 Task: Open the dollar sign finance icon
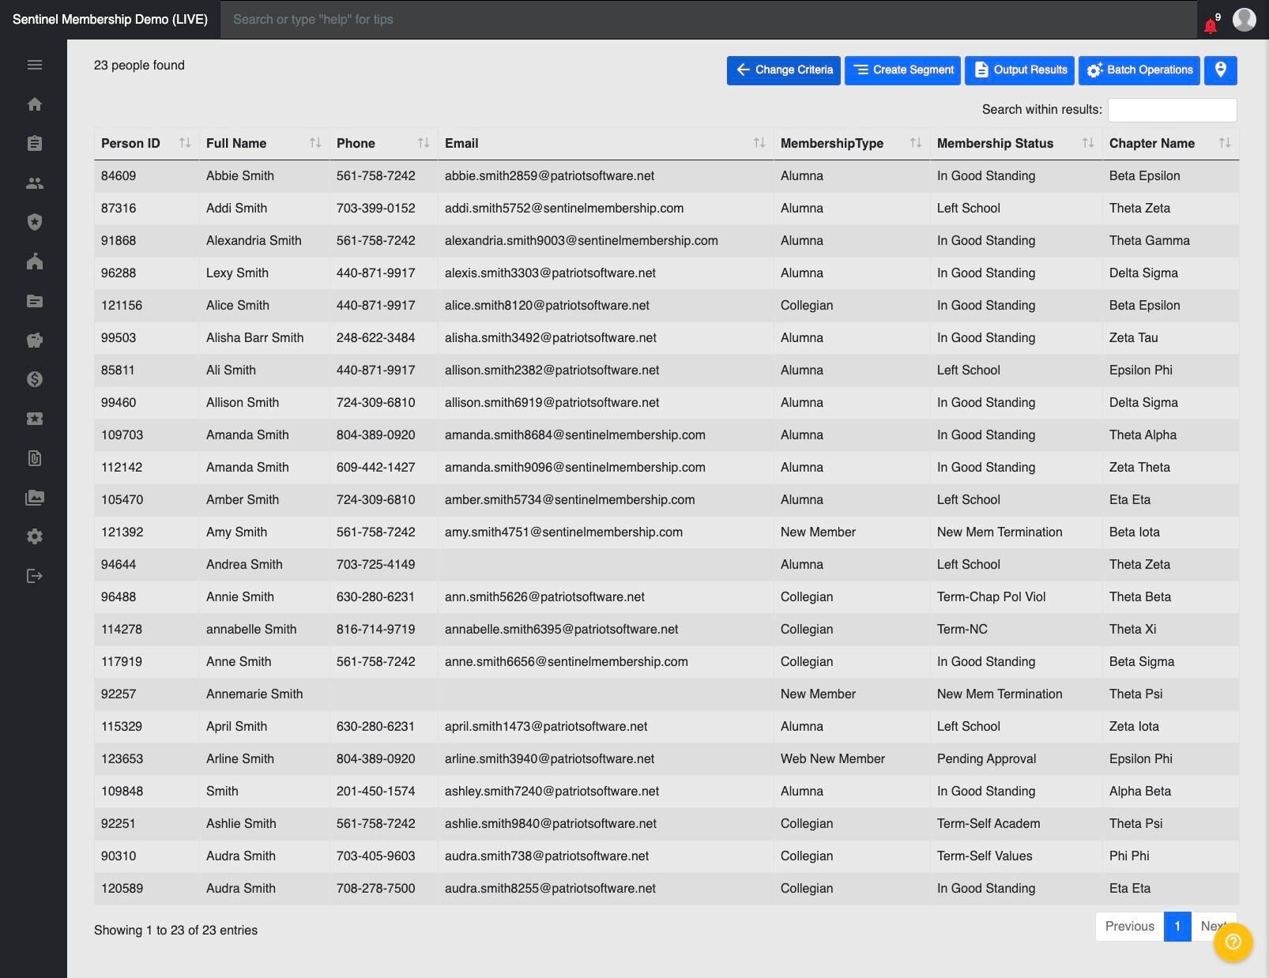click(34, 379)
